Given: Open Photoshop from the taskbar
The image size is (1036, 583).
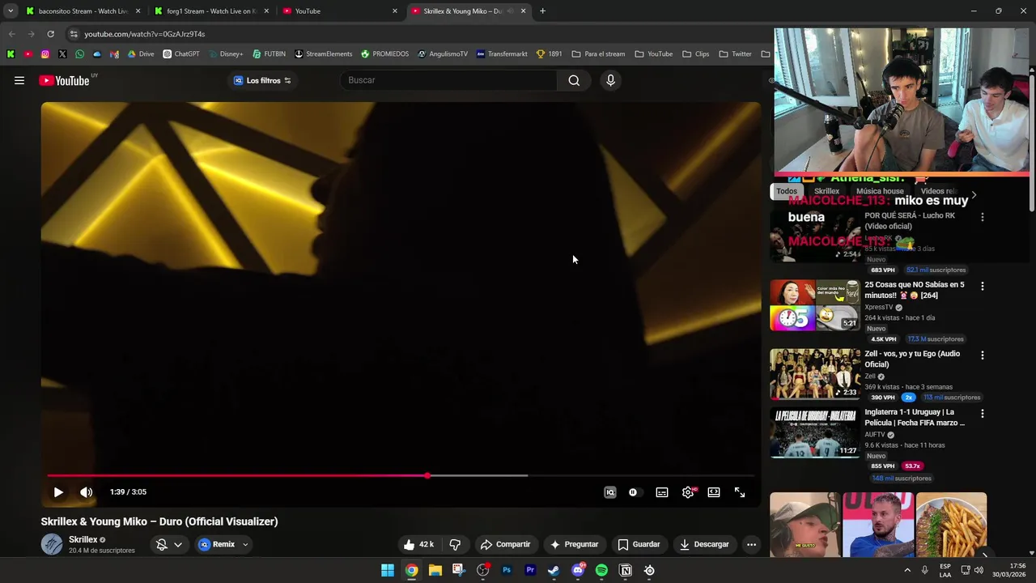Looking at the screenshot, I should coord(507,570).
